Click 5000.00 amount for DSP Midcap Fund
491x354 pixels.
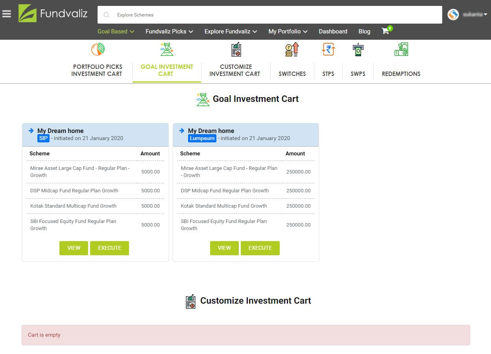150,190
